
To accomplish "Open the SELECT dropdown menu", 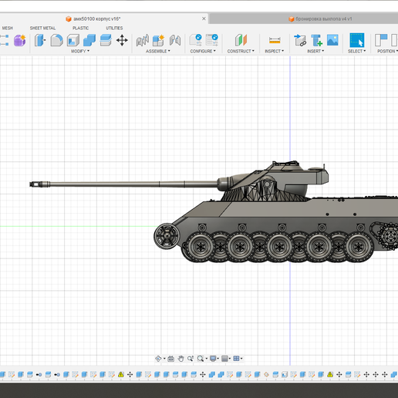I will (356, 51).
